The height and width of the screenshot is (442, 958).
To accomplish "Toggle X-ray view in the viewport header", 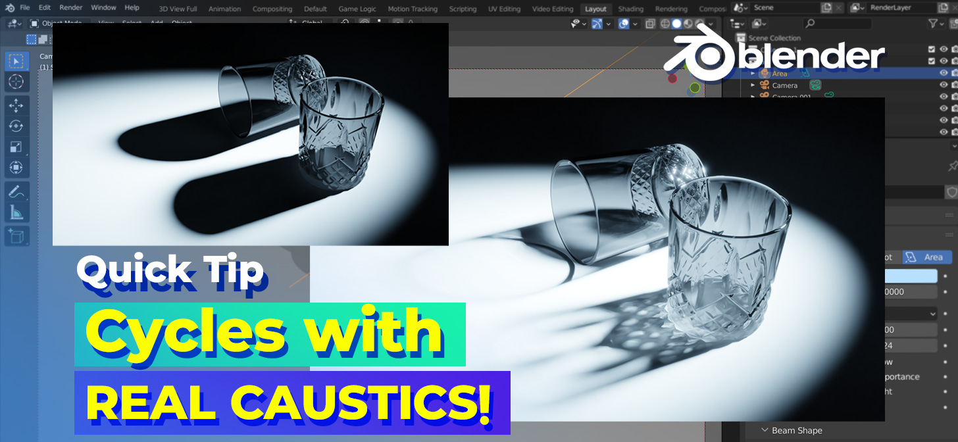I will [x=650, y=24].
